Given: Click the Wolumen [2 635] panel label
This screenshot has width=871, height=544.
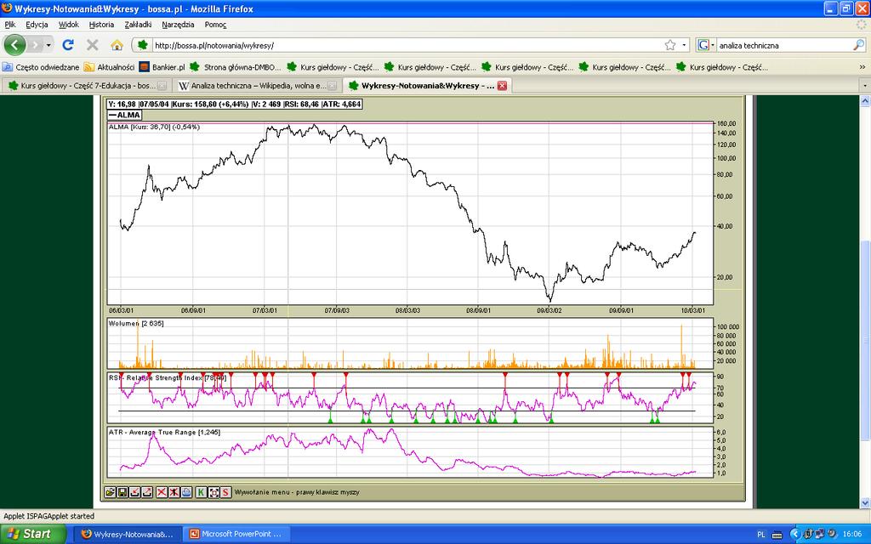Looking at the screenshot, I should (136, 323).
